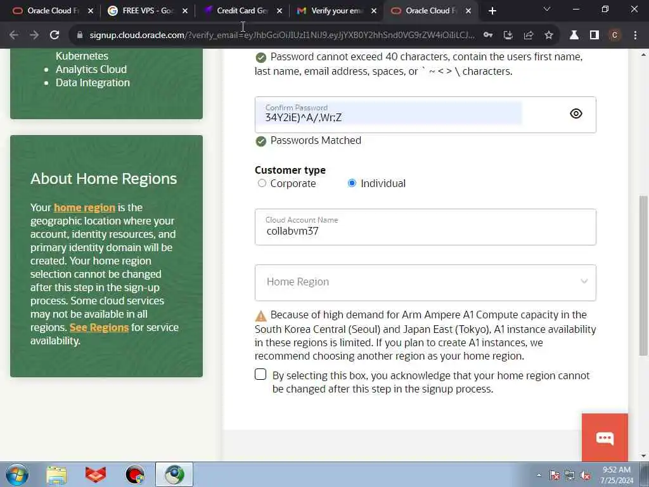
Task: Share this page via share icon
Action: tap(529, 36)
